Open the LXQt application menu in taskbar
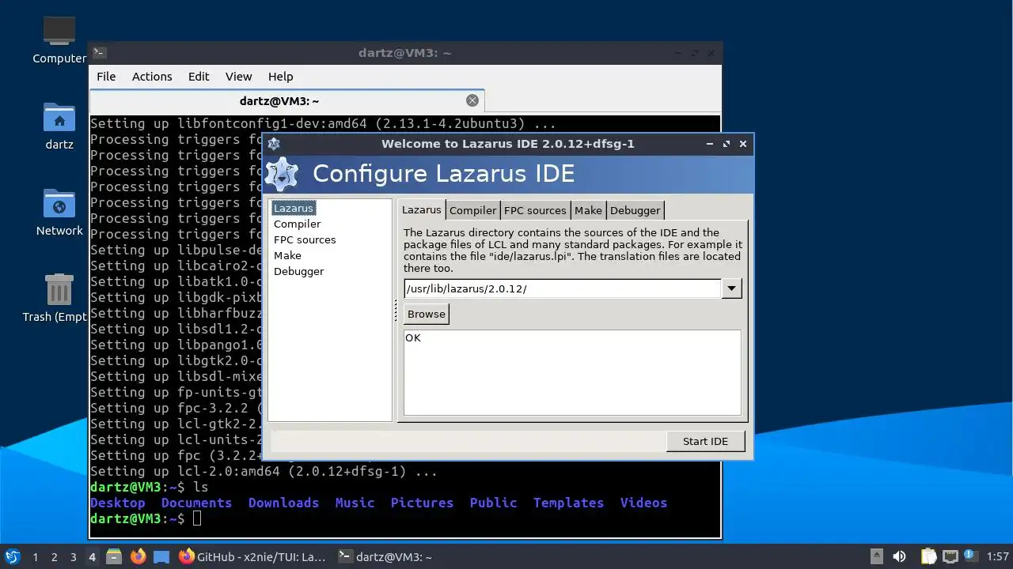 click(x=12, y=556)
